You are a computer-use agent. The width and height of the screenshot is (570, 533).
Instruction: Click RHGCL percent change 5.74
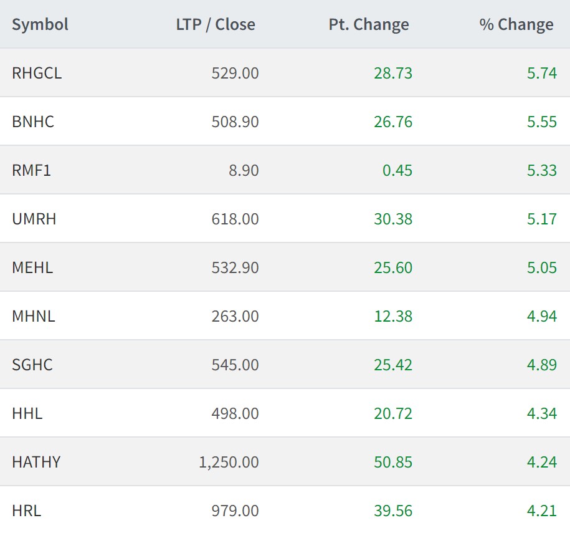(541, 73)
